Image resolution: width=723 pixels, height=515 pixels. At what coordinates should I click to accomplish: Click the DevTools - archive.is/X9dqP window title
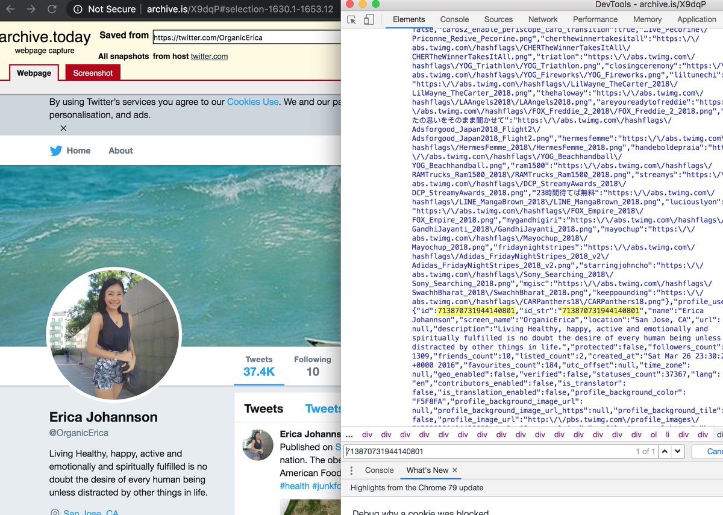point(651,4)
